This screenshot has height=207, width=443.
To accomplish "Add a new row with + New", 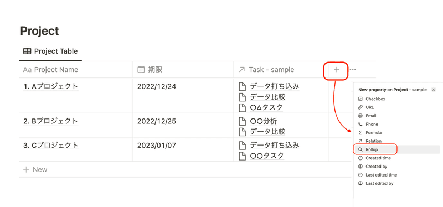I will [35, 170].
